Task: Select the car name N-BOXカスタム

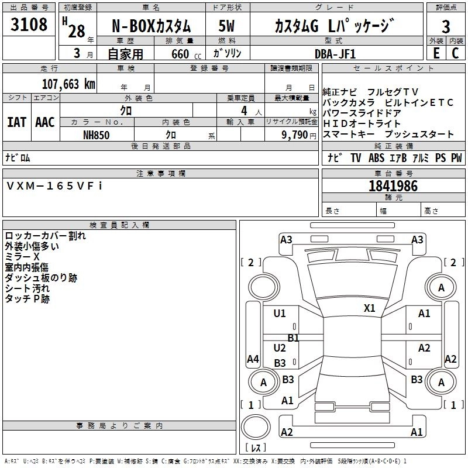Action: pos(151,26)
